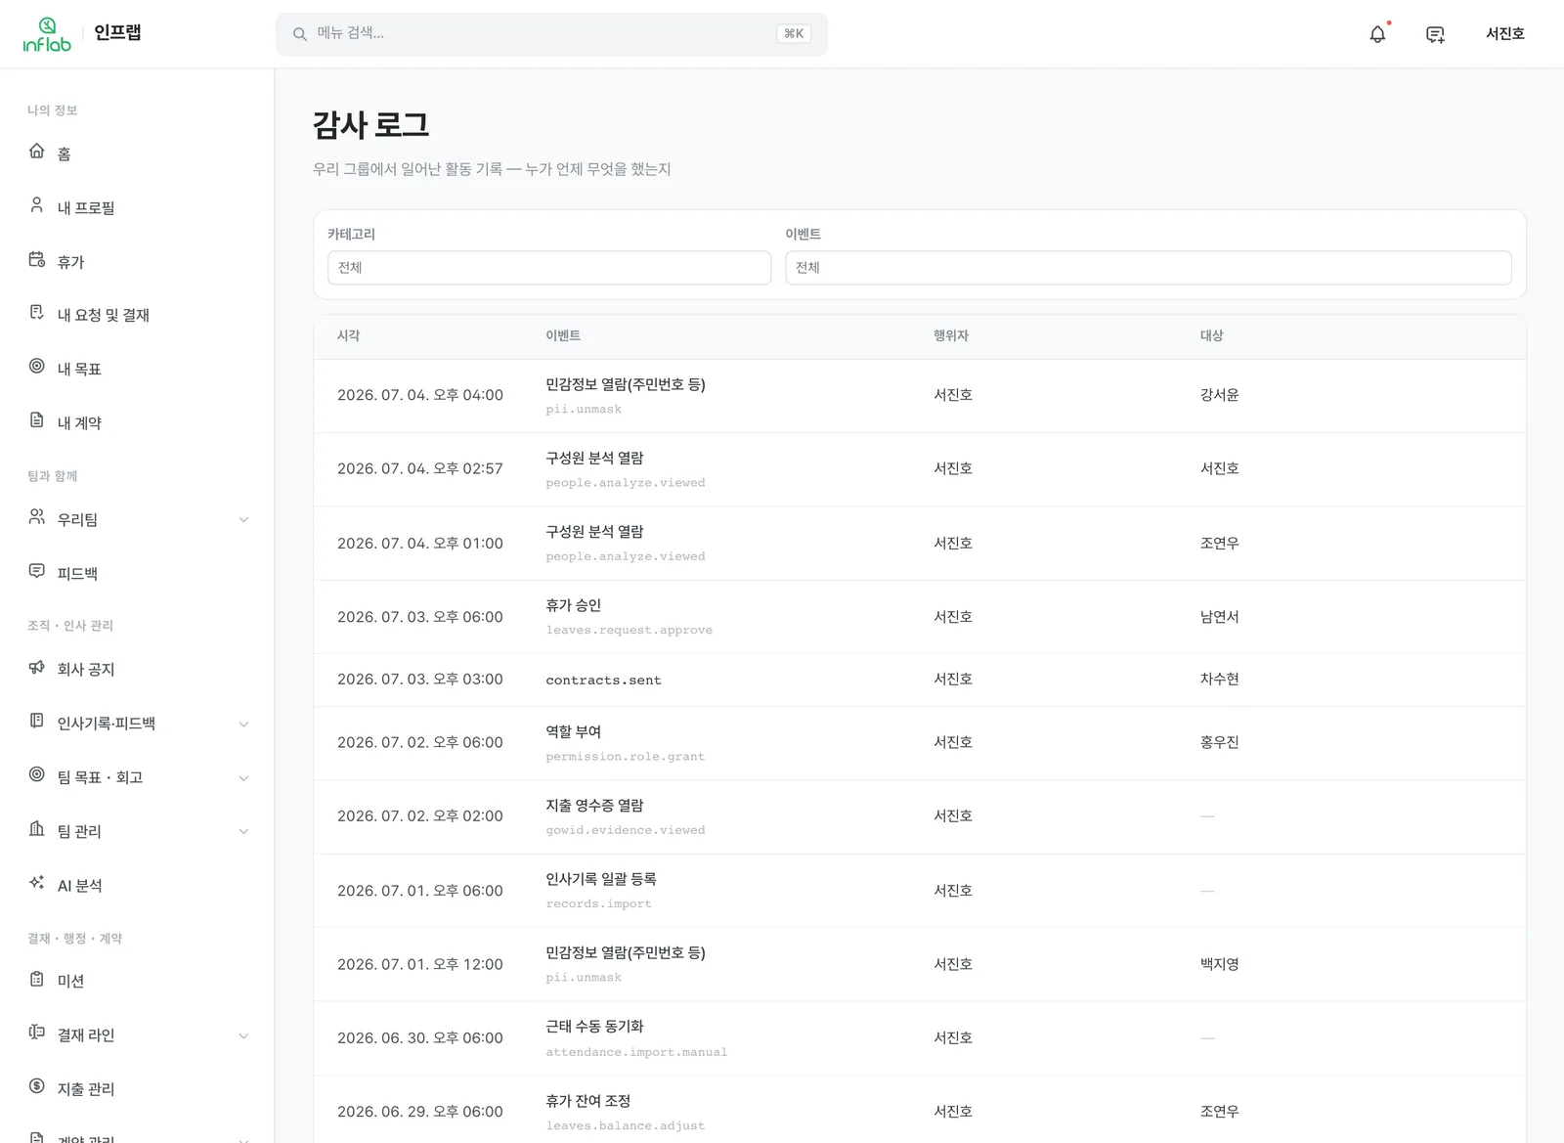Image resolution: width=1564 pixels, height=1143 pixels.
Task: Click the 대상 column header
Action: point(1212,335)
